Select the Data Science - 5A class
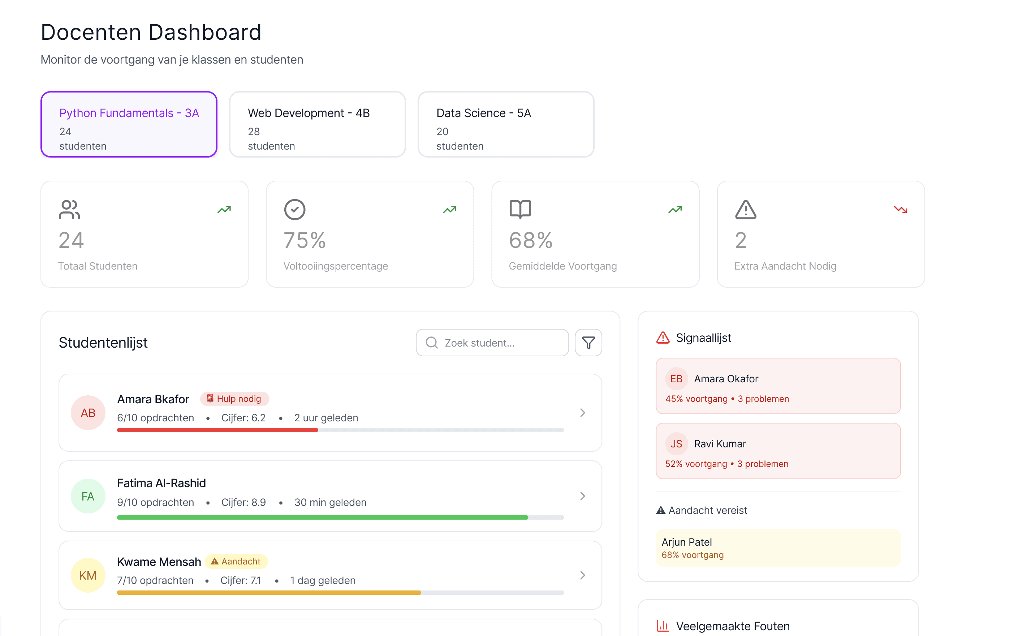Image resolution: width=1018 pixels, height=636 pixels. [x=505, y=124]
